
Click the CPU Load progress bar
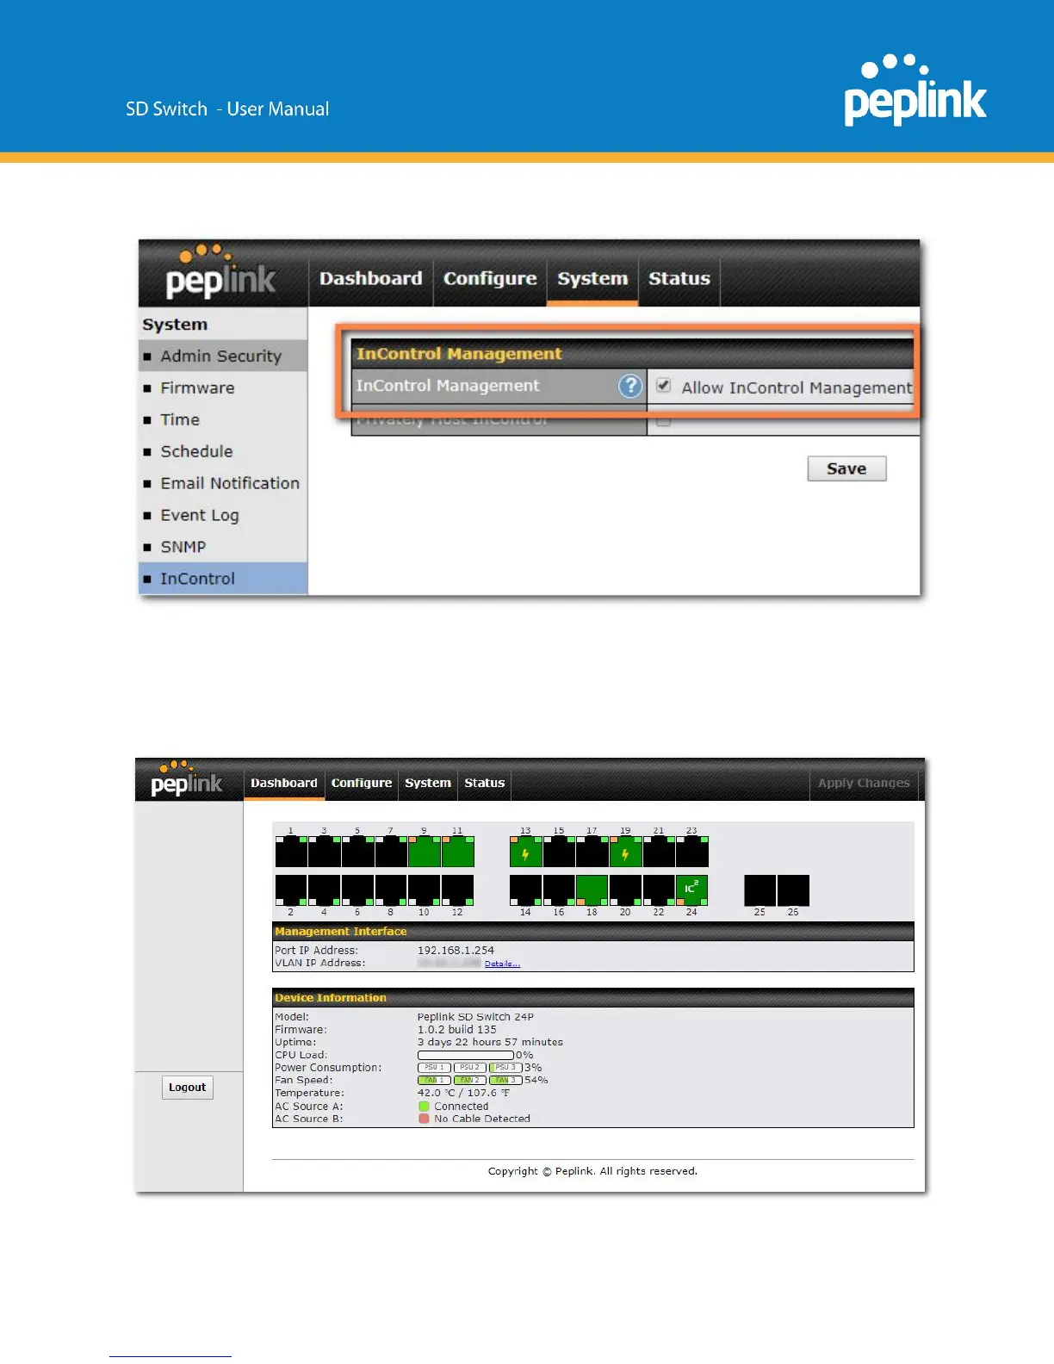point(466,1055)
